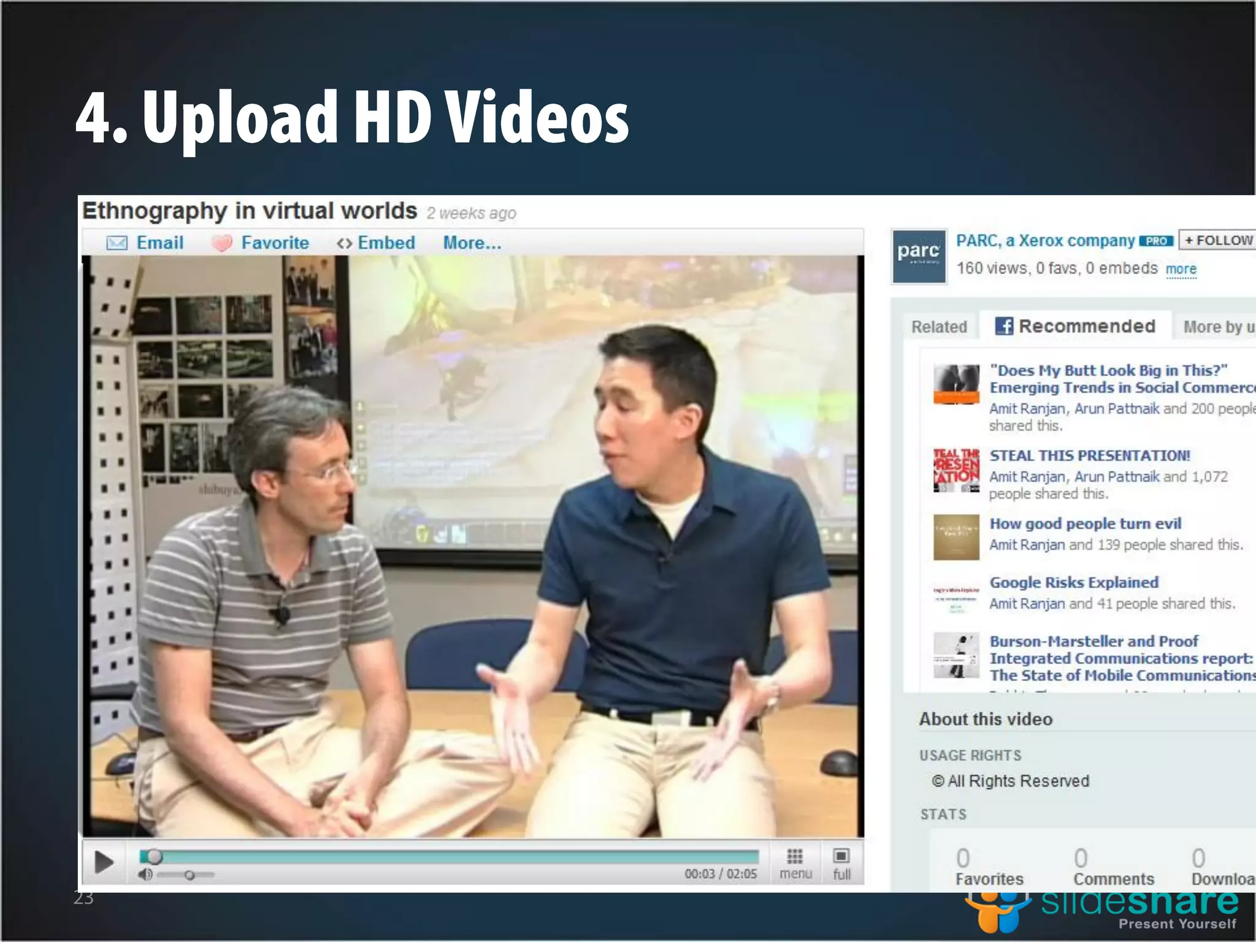
Task: Switch video to full screen
Action: coord(841,857)
